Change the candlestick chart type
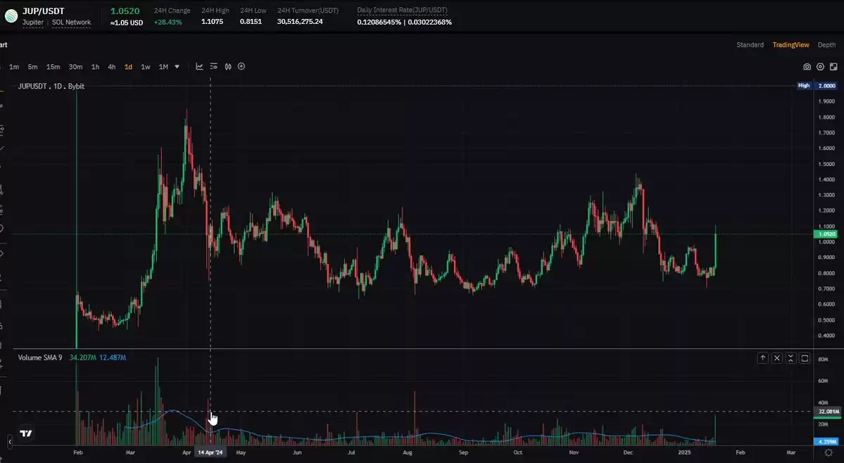 tap(228, 67)
